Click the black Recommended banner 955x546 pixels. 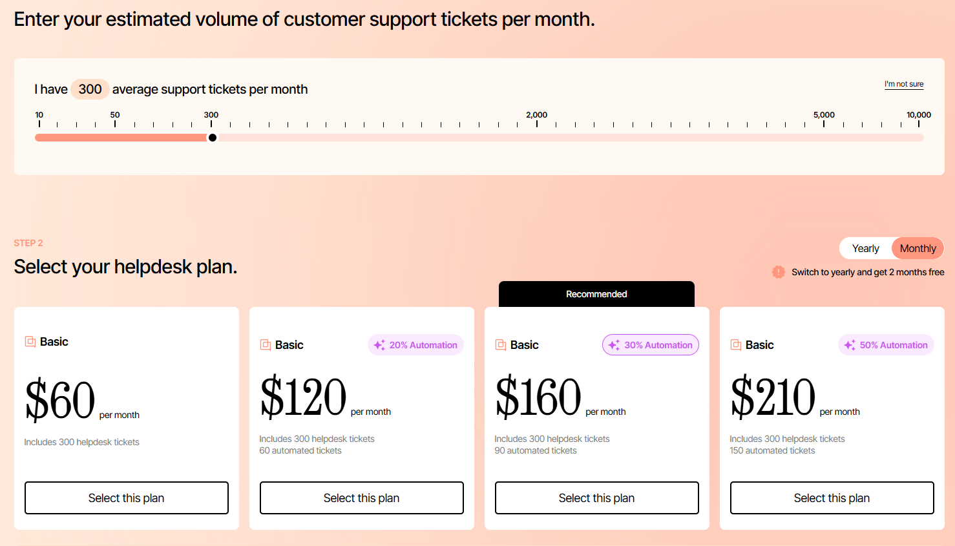coord(596,294)
